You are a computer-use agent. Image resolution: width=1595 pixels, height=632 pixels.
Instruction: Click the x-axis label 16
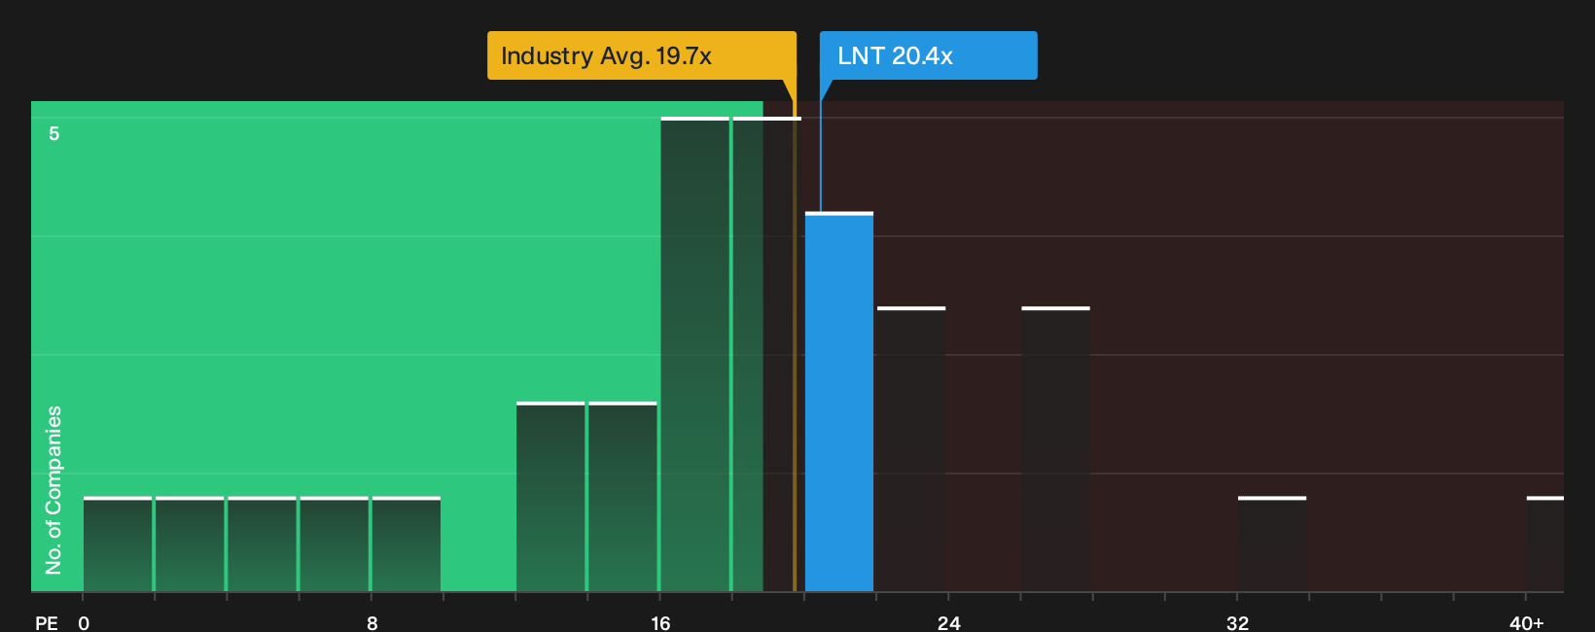[x=660, y=622]
